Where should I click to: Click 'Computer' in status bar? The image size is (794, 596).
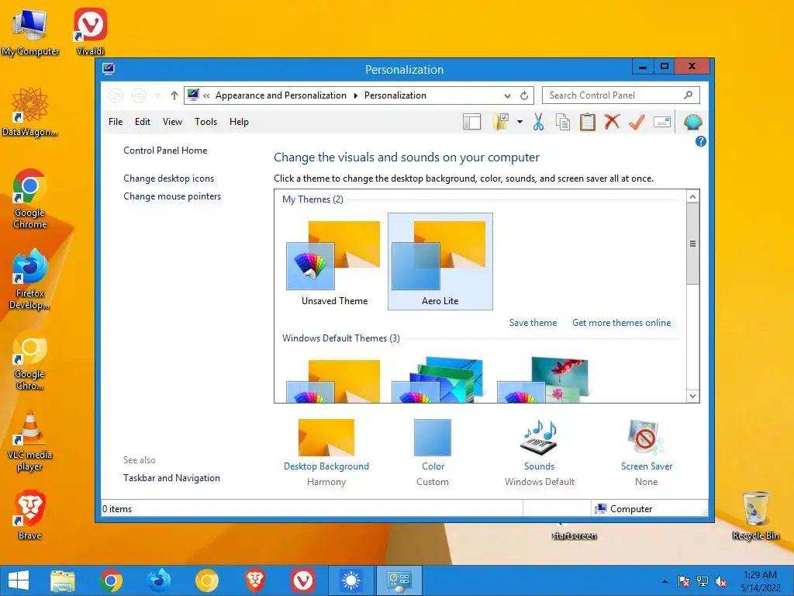[631, 509]
